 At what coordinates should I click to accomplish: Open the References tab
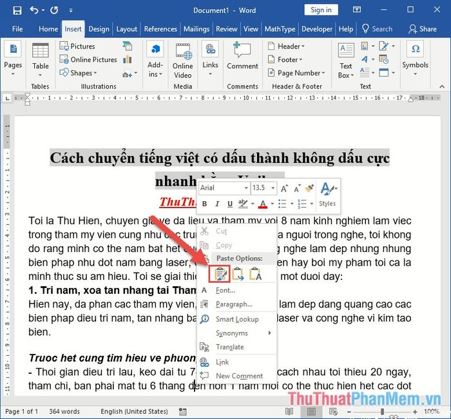pyautogui.click(x=160, y=29)
